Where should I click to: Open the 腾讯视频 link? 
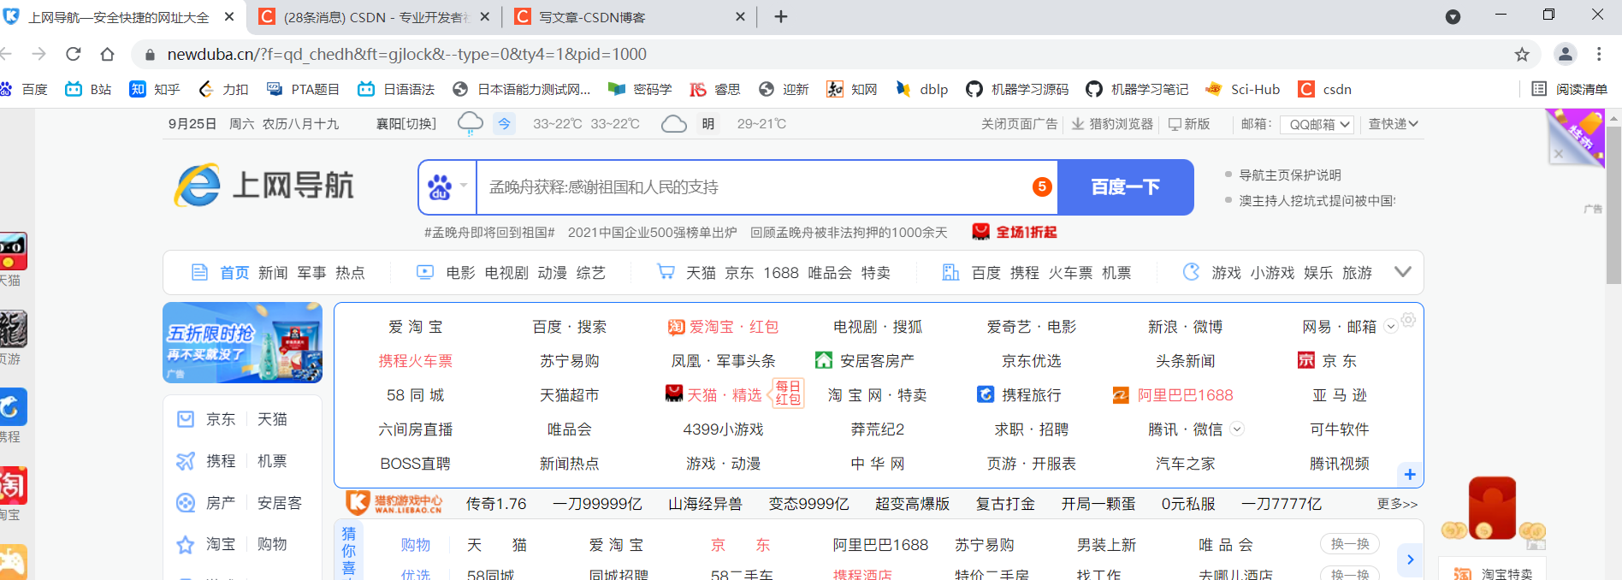pyautogui.click(x=1340, y=464)
